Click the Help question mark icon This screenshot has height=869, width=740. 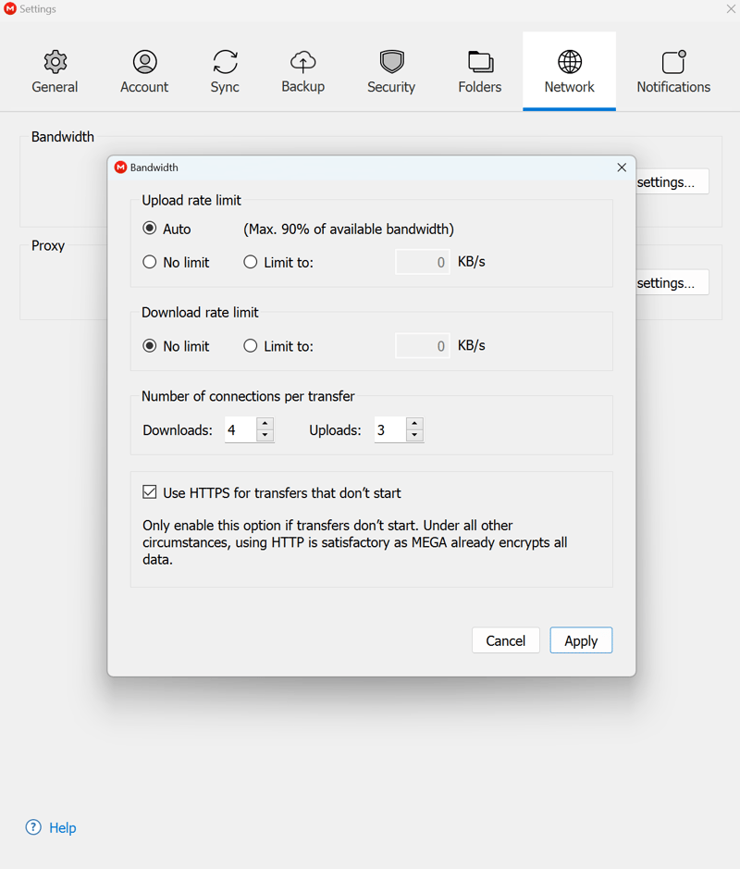[x=33, y=827]
